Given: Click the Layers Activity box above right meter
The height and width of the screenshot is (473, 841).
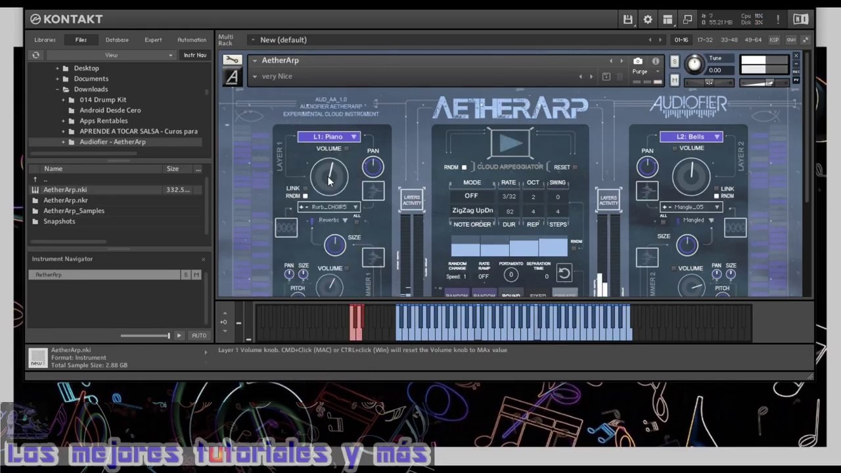Looking at the screenshot, I should coord(608,200).
